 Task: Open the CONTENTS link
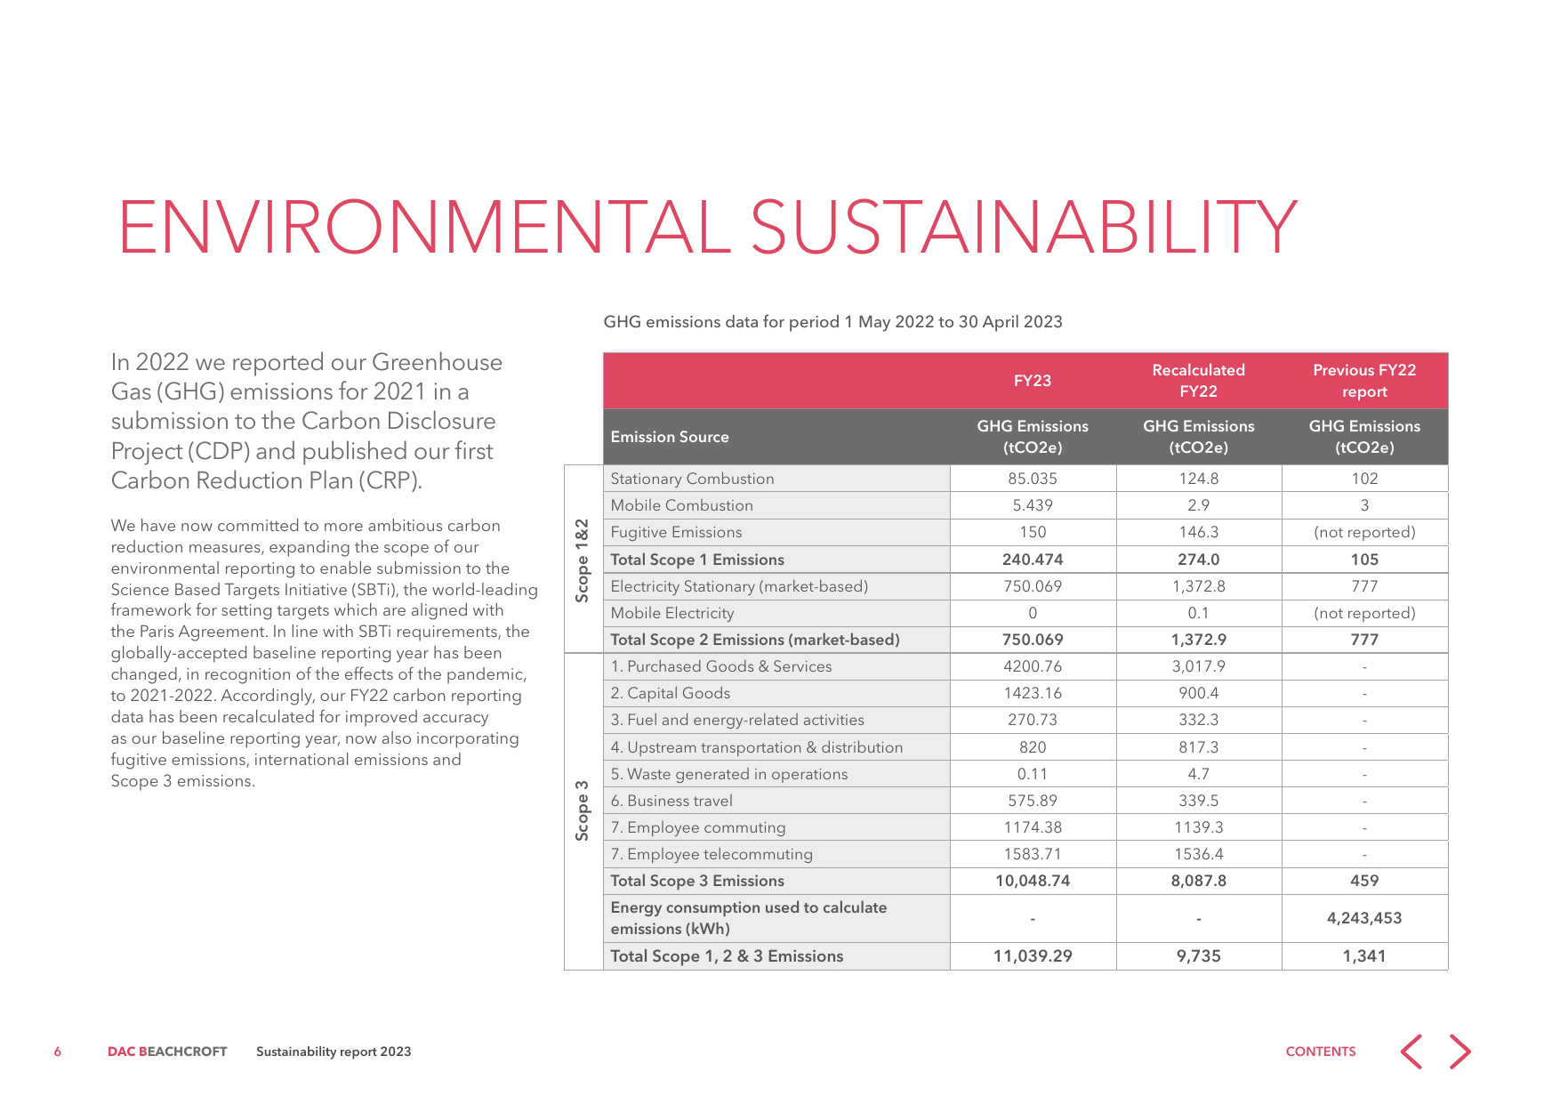click(1321, 1052)
